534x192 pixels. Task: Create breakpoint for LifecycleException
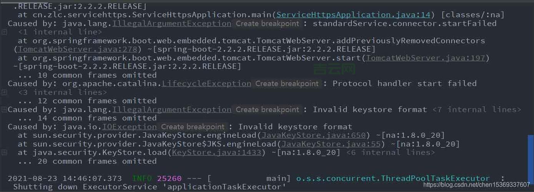coord(287,84)
